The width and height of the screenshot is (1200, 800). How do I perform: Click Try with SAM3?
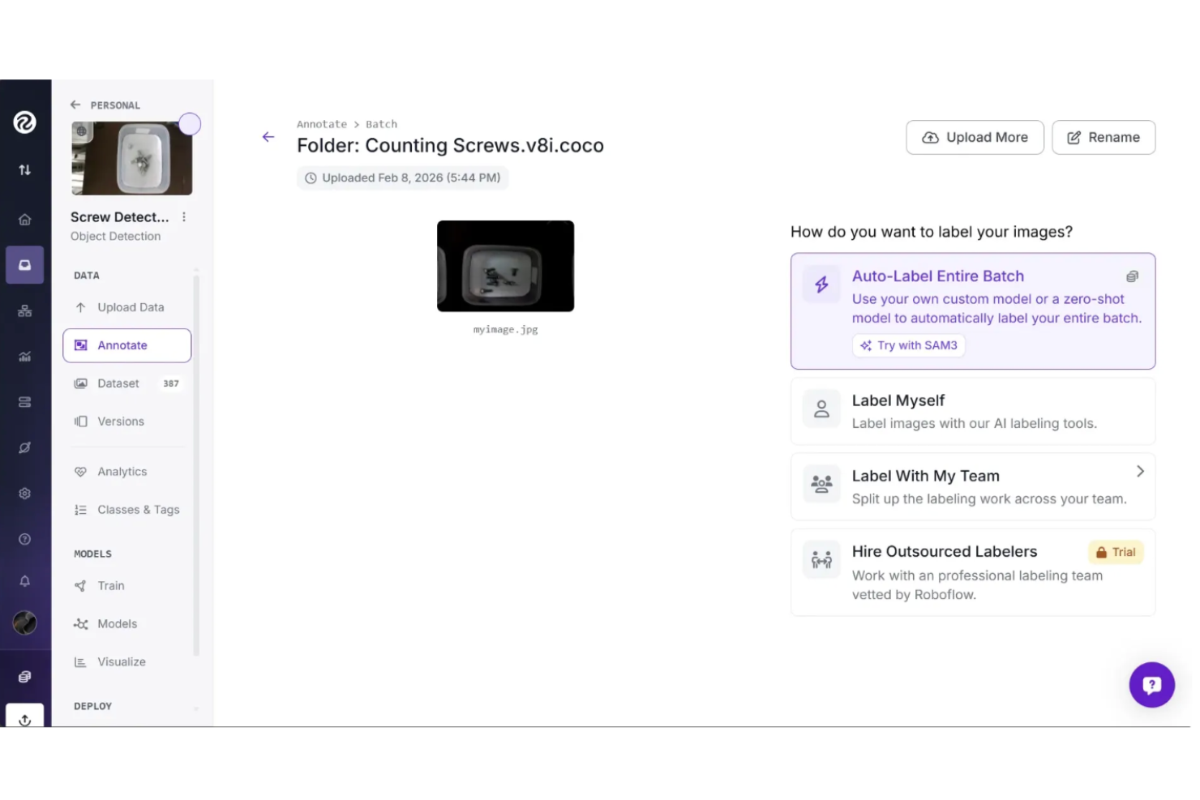[908, 344]
